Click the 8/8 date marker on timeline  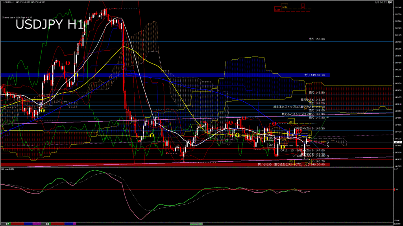[48, 224]
